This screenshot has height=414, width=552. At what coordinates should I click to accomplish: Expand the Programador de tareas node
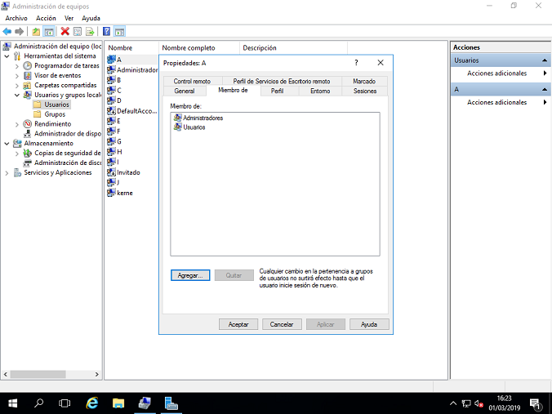point(17,66)
